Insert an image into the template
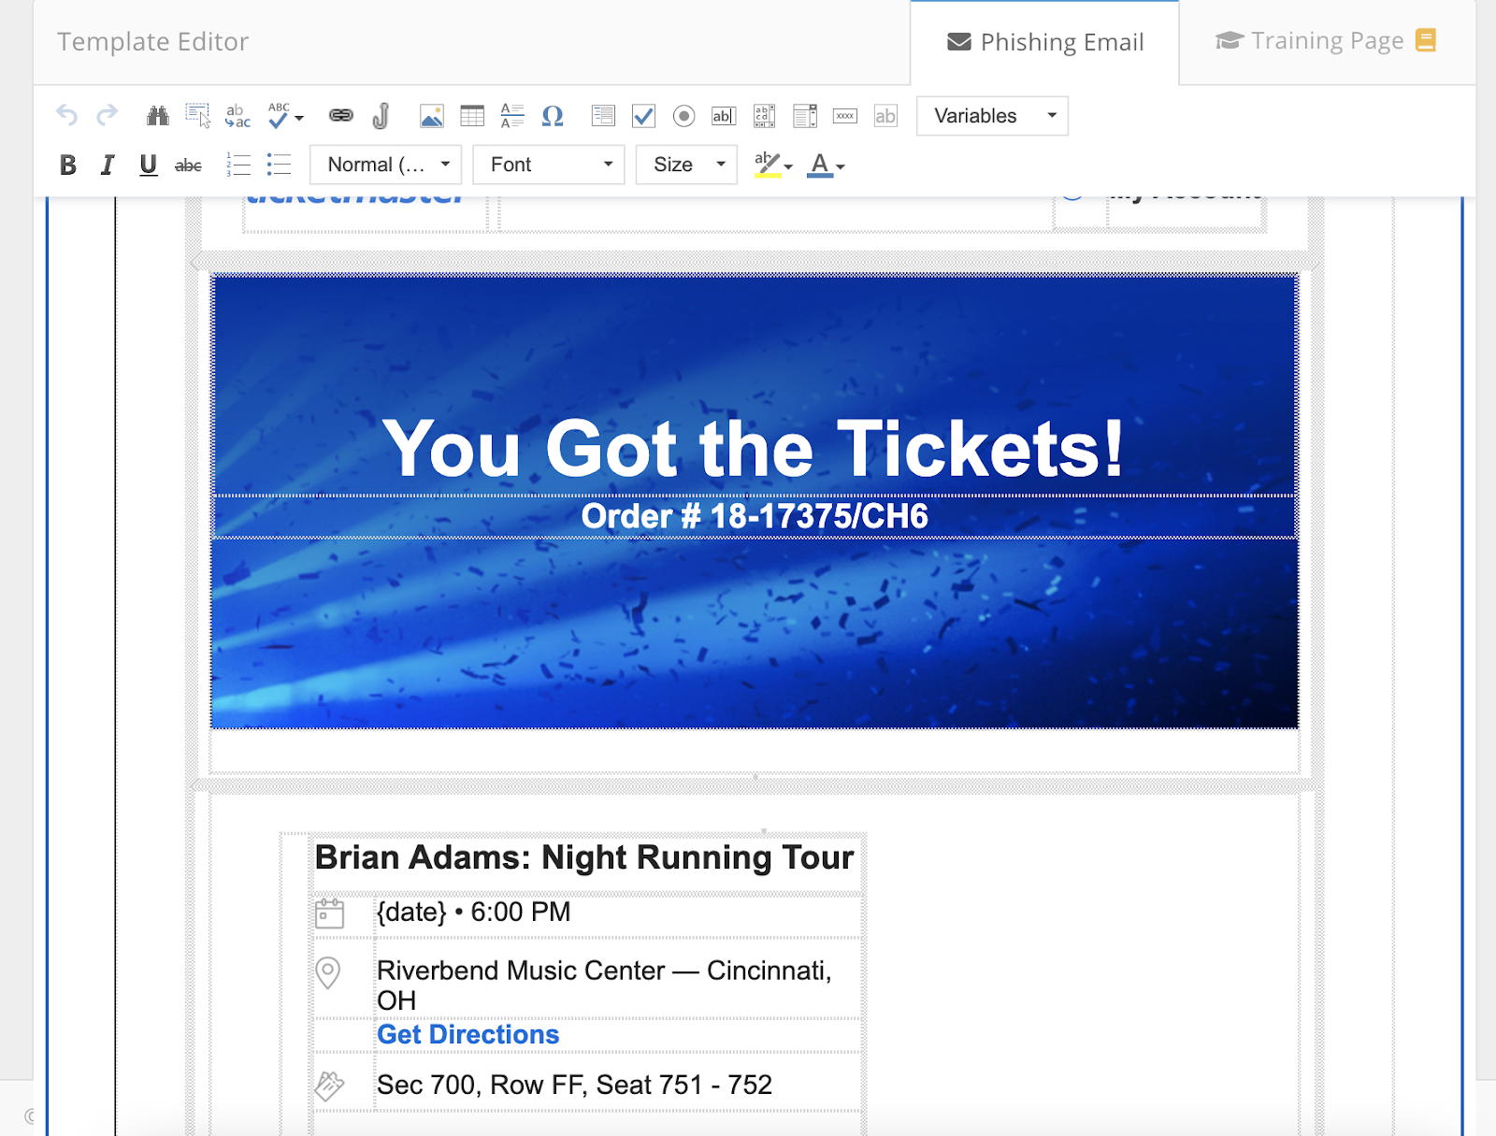This screenshot has width=1496, height=1136. [432, 116]
